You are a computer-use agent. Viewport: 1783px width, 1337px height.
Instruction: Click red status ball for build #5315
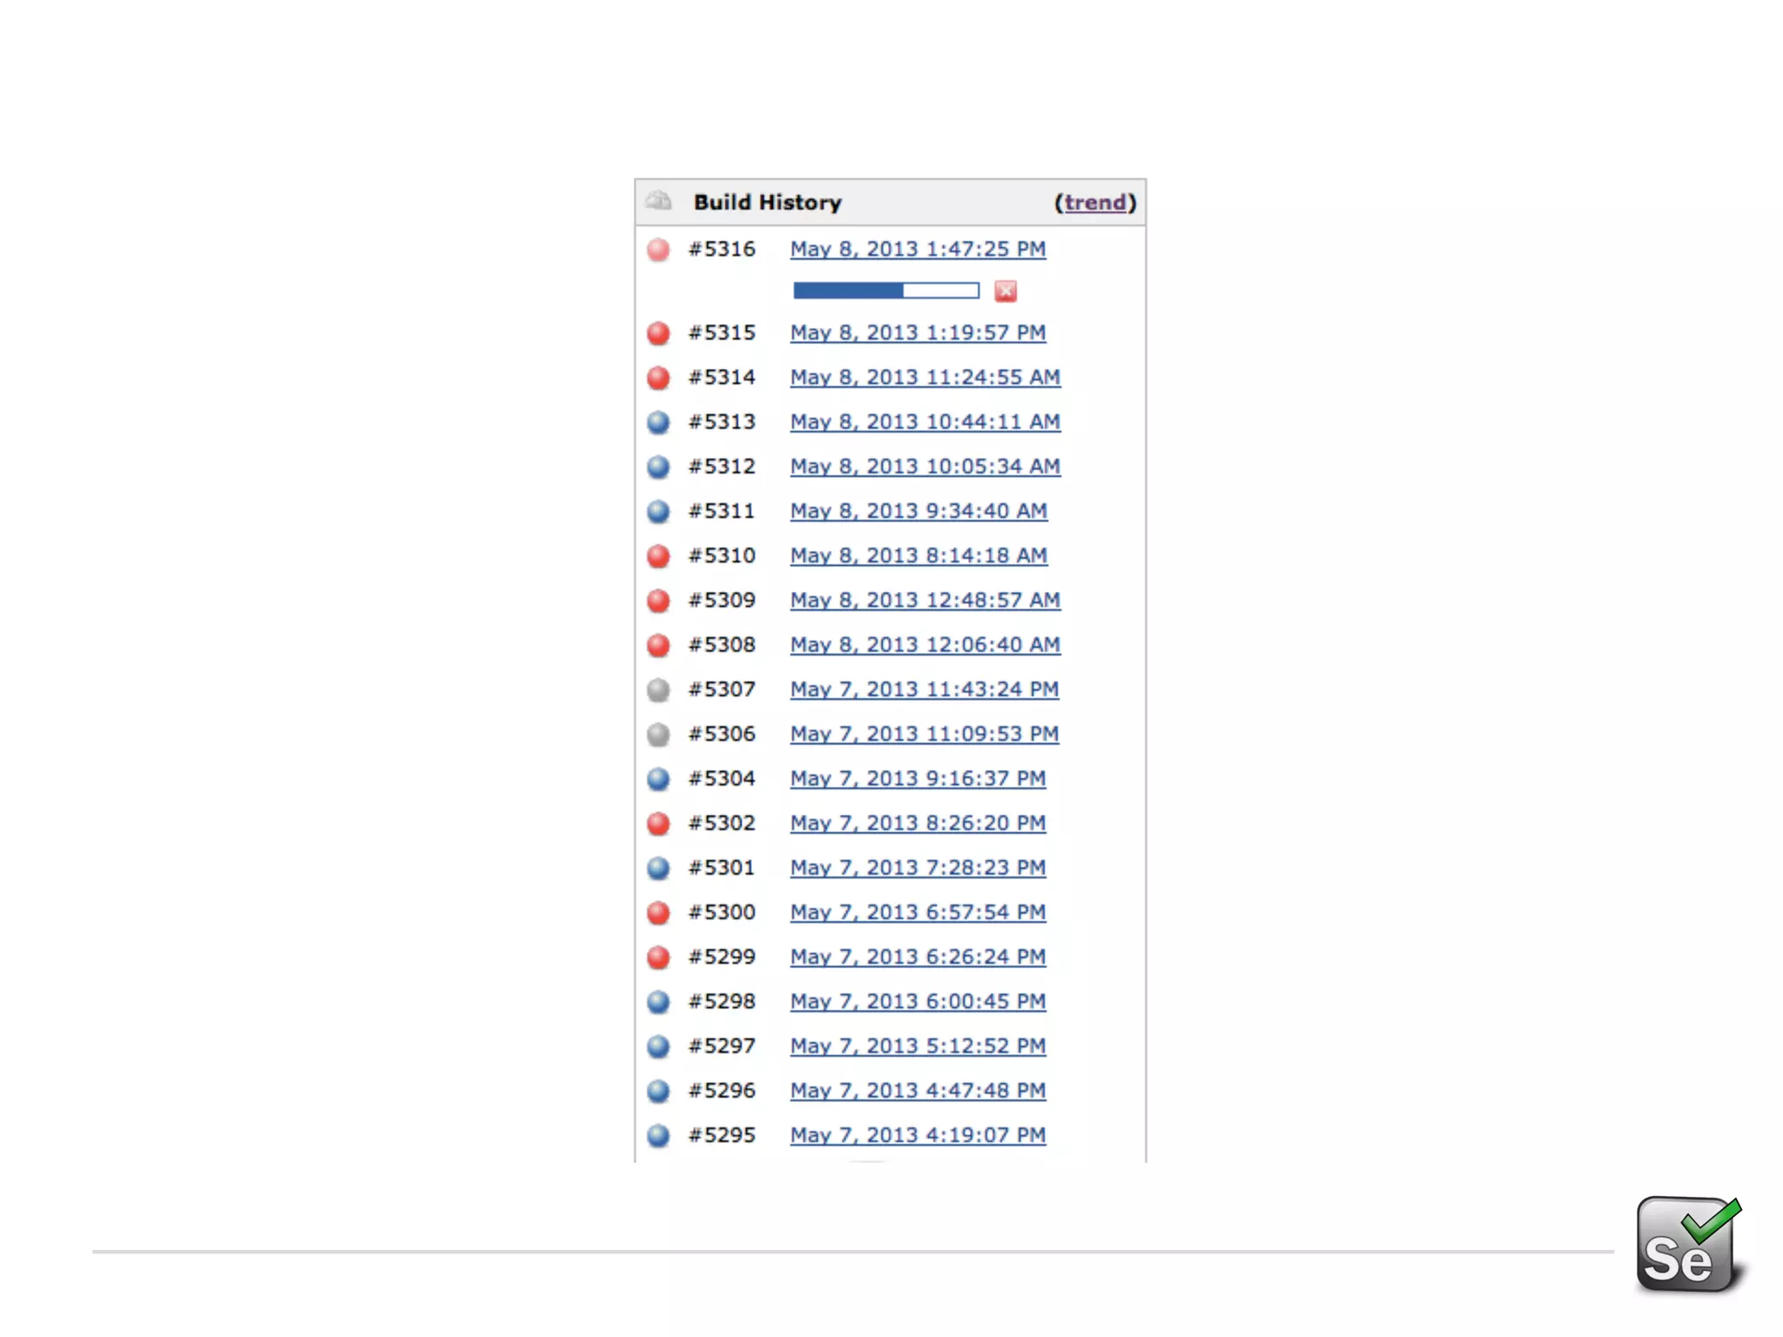659,333
